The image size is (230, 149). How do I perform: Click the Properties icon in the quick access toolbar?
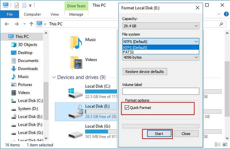17,5
